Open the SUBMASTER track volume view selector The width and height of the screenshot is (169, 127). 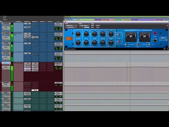(x=6, y=67)
